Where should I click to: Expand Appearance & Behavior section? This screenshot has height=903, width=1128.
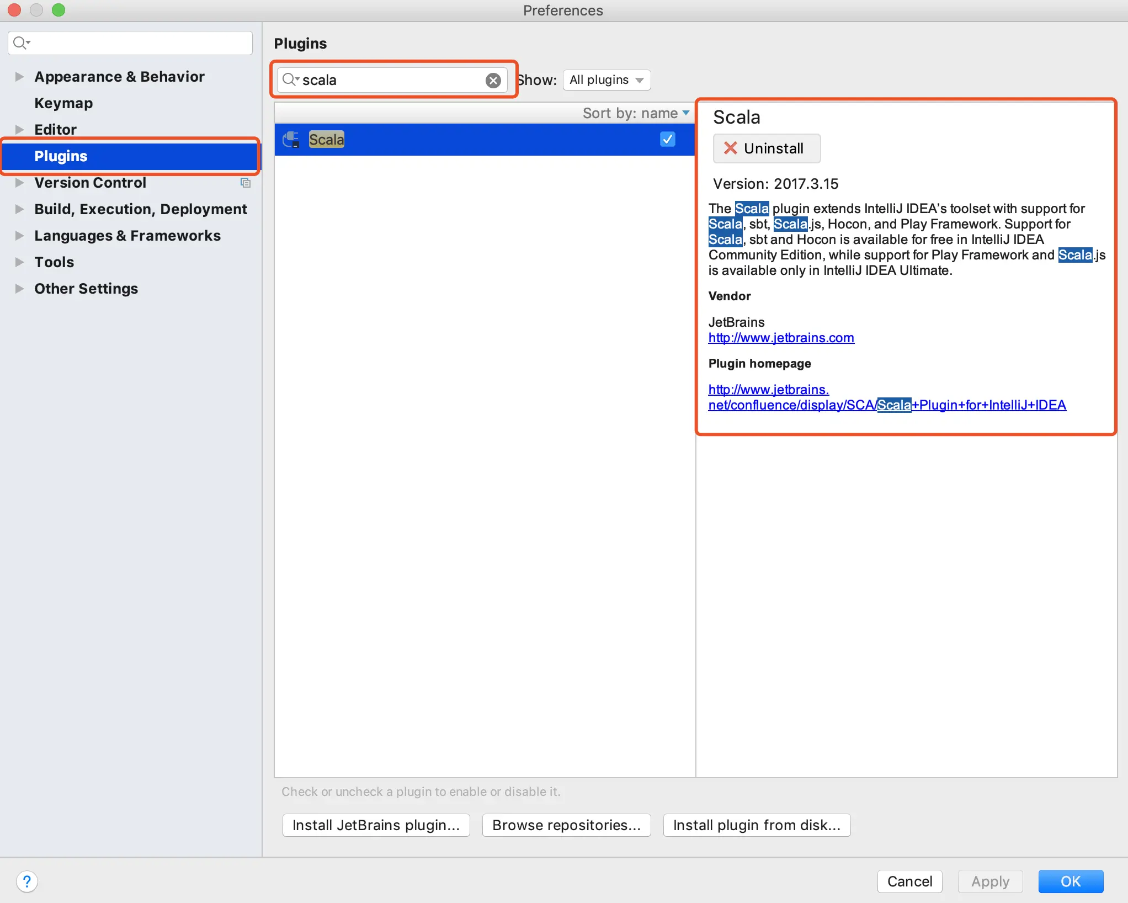click(19, 77)
